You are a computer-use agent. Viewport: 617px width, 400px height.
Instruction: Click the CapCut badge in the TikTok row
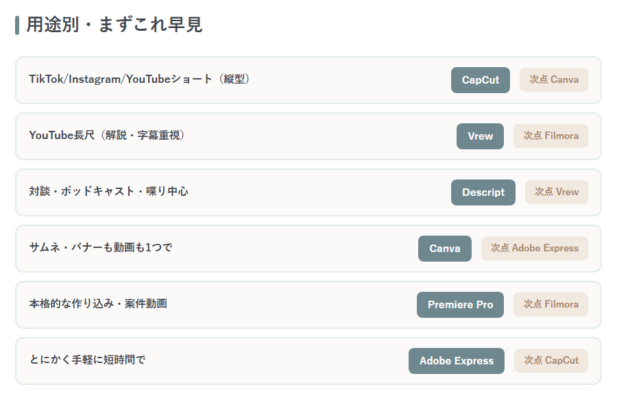[x=480, y=80]
